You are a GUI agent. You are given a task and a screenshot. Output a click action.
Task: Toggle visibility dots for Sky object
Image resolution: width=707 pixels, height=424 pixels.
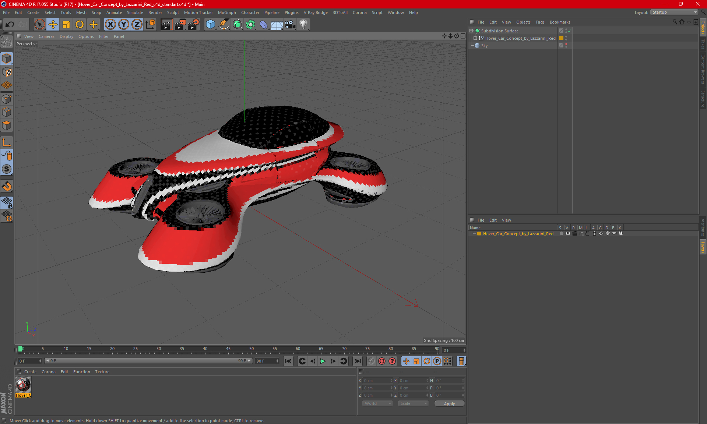click(566, 46)
